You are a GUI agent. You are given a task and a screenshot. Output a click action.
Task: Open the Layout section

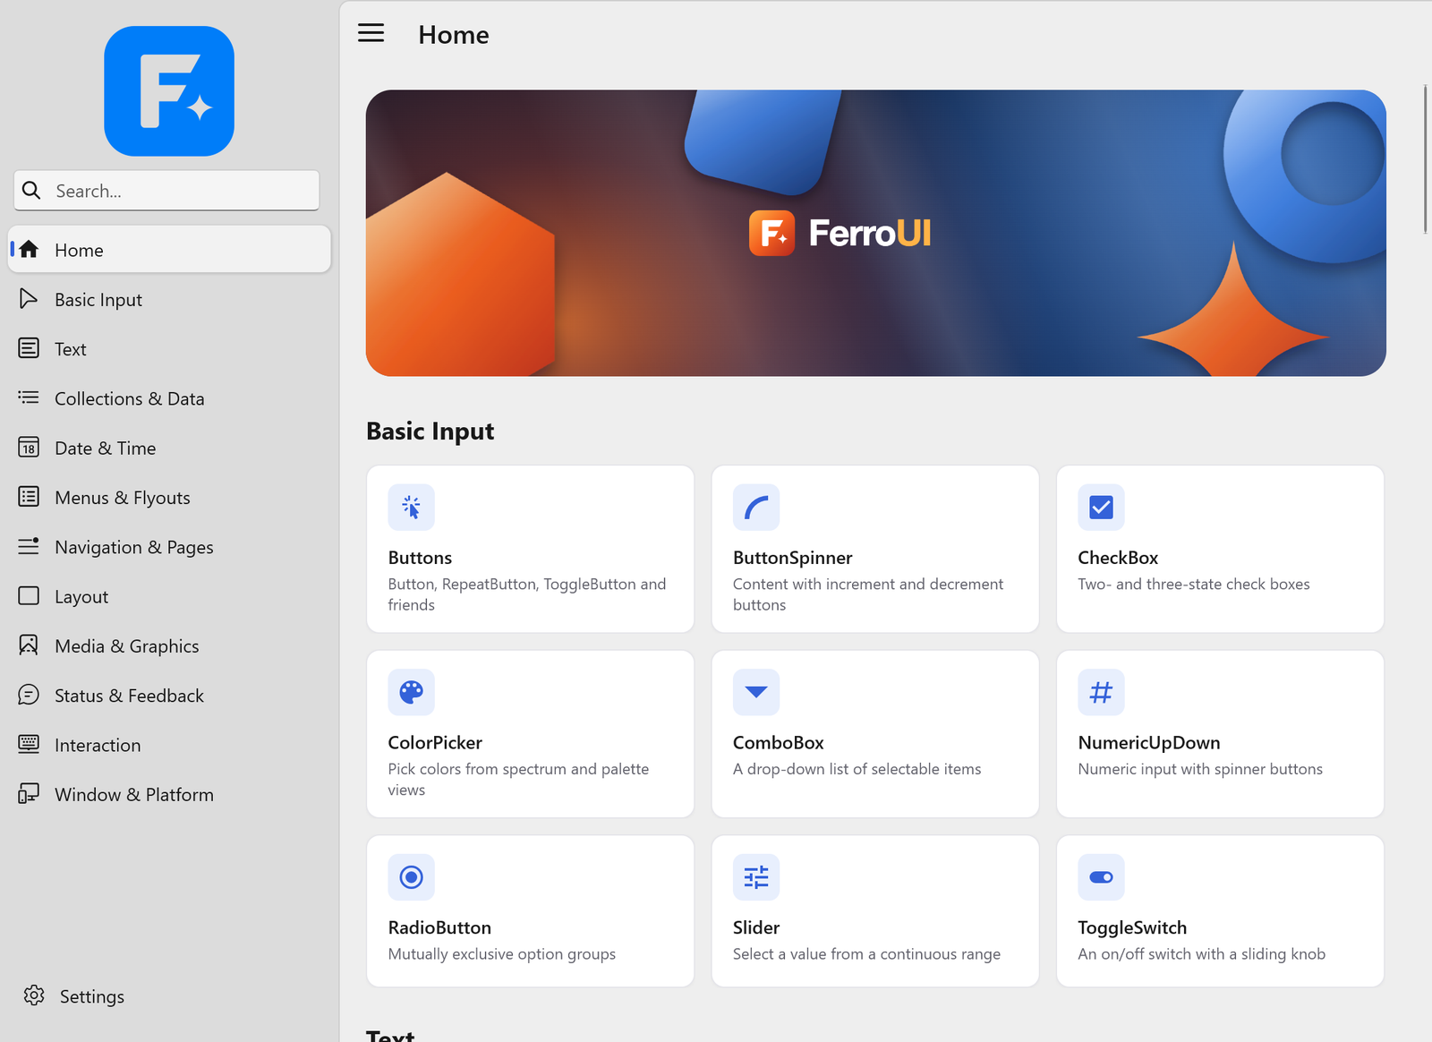(169, 596)
